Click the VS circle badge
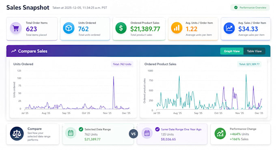Image resolution: width=276 pixels, height=150 pixels. pyautogui.click(x=133, y=134)
